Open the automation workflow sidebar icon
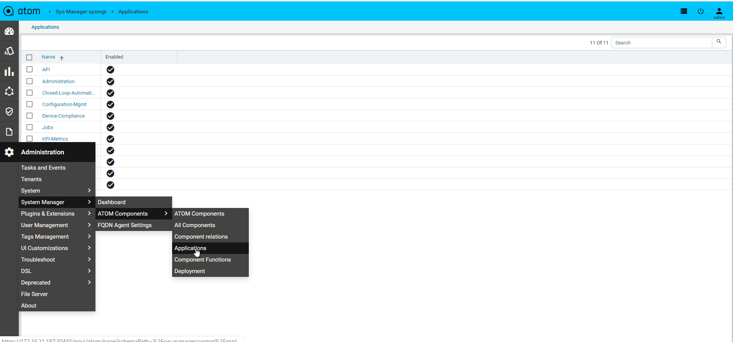Screen dimensions: 733x342 pos(9,91)
